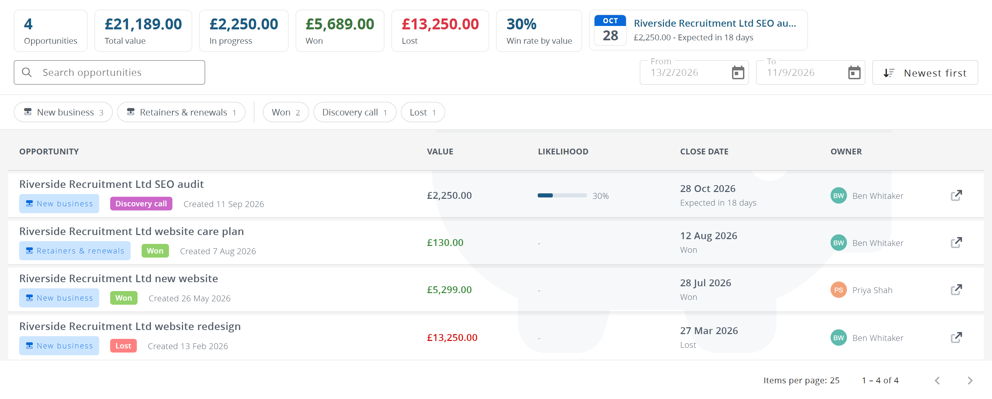Open Riverside Recruitment Ltd website redesign
992x399 pixels.
130,326
